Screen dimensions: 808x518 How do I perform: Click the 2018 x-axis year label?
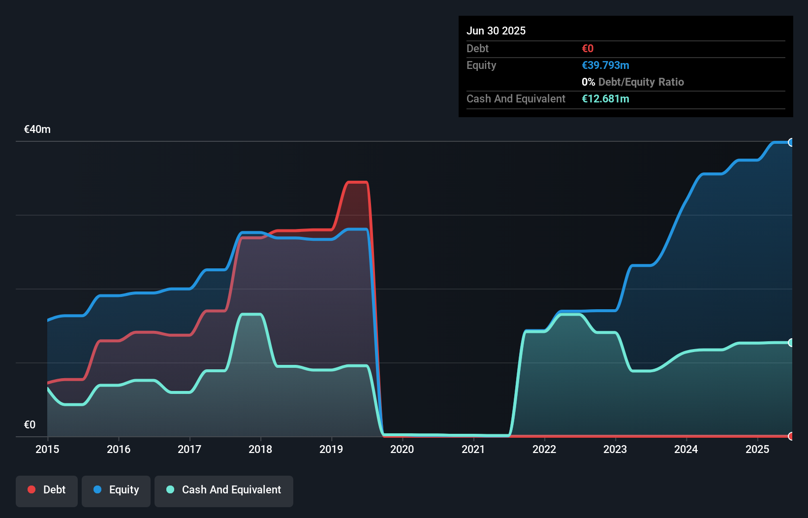click(260, 449)
